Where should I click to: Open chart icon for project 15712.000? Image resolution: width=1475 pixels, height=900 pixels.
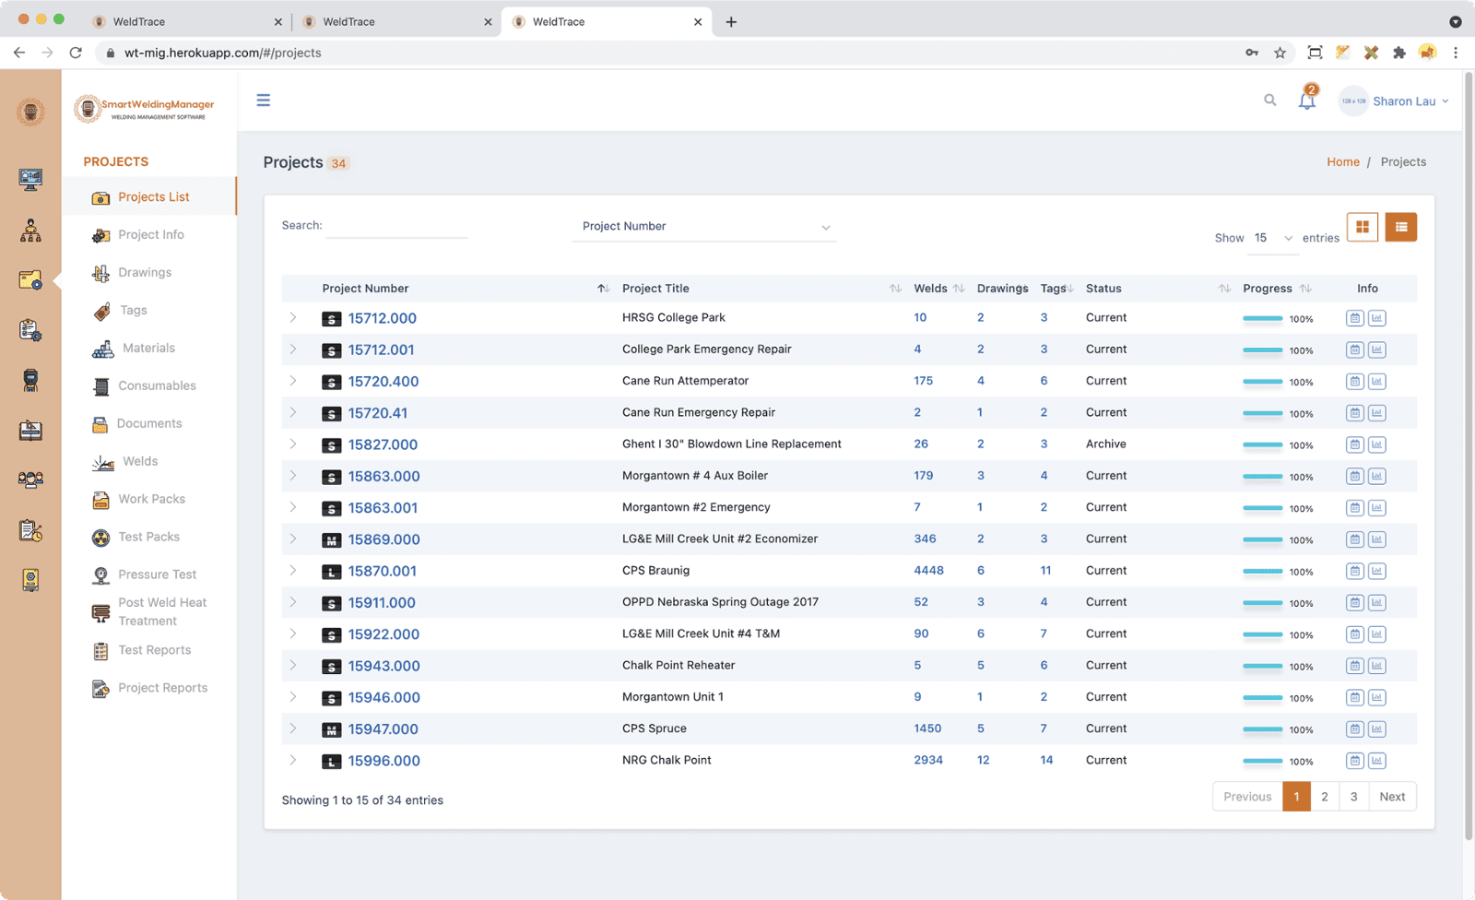(x=1376, y=318)
